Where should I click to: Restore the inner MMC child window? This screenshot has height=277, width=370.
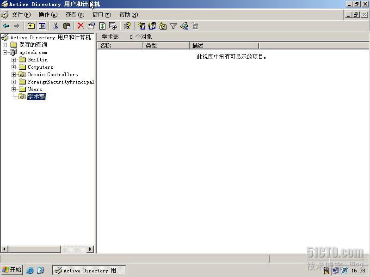356,15
